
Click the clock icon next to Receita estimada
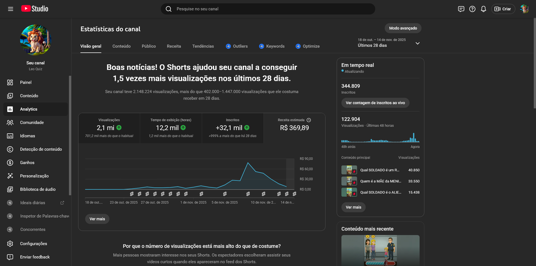(x=309, y=120)
